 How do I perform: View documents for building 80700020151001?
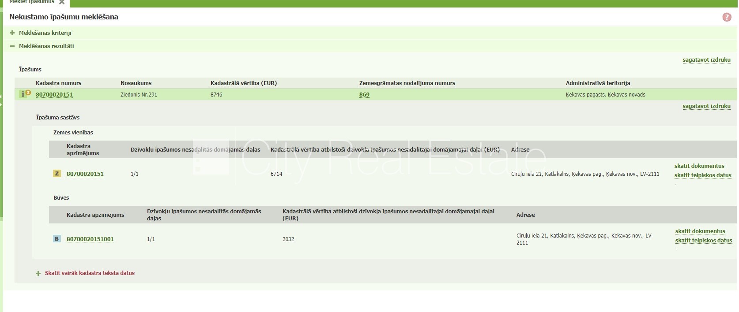(x=700, y=231)
